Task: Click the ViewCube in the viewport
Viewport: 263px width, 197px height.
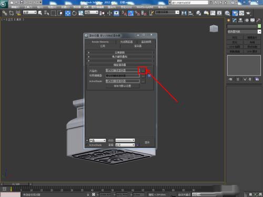Action: (x=214, y=28)
